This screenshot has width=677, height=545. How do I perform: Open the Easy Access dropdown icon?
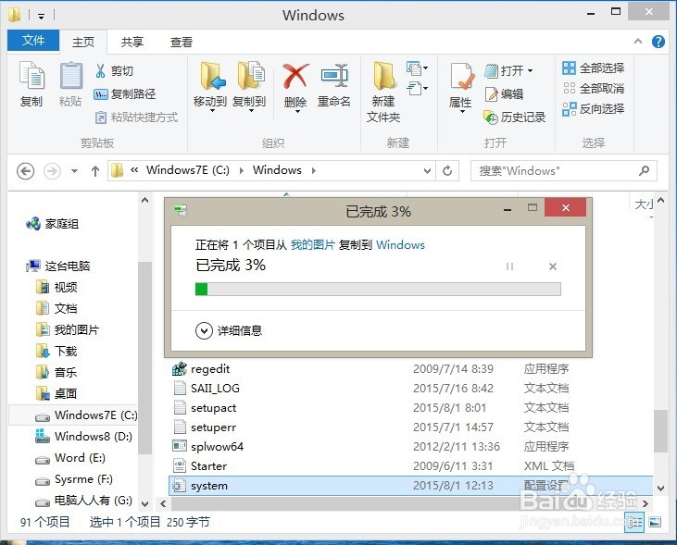(x=417, y=89)
